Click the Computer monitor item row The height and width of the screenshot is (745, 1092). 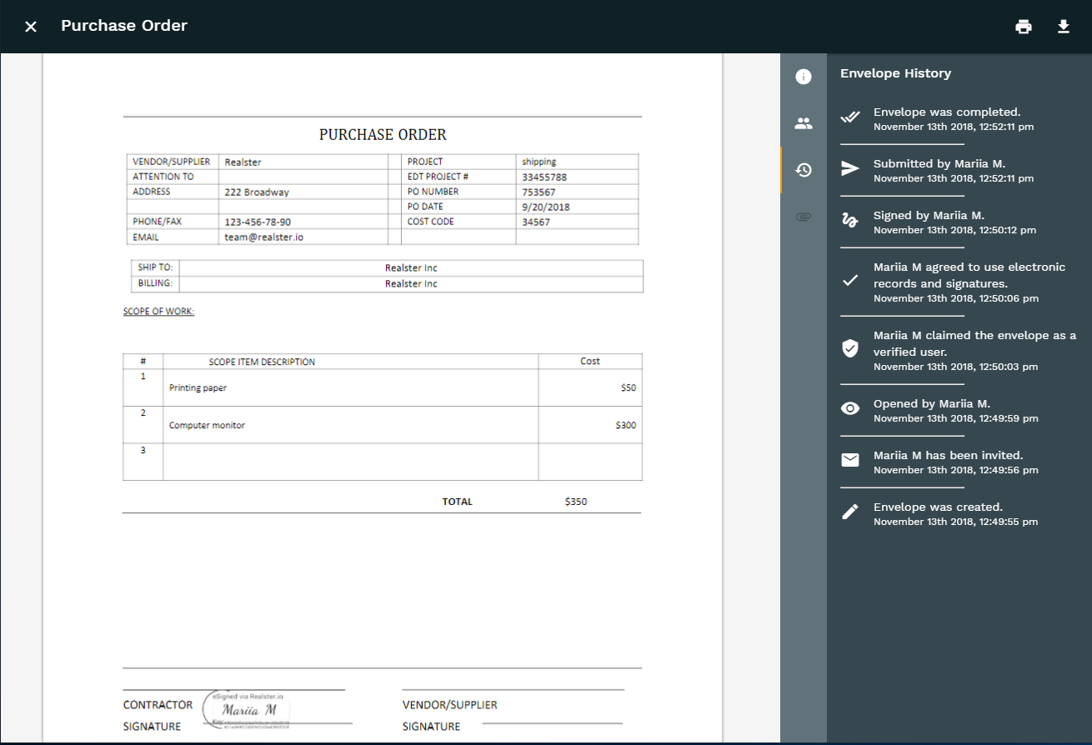click(x=207, y=425)
